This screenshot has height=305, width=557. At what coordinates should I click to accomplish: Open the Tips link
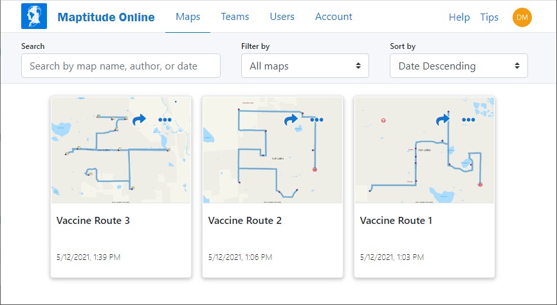pyautogui.click(x=489, y=17)
